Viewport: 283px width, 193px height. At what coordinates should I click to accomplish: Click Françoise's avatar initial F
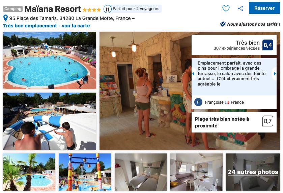click(x=198, y=102)
